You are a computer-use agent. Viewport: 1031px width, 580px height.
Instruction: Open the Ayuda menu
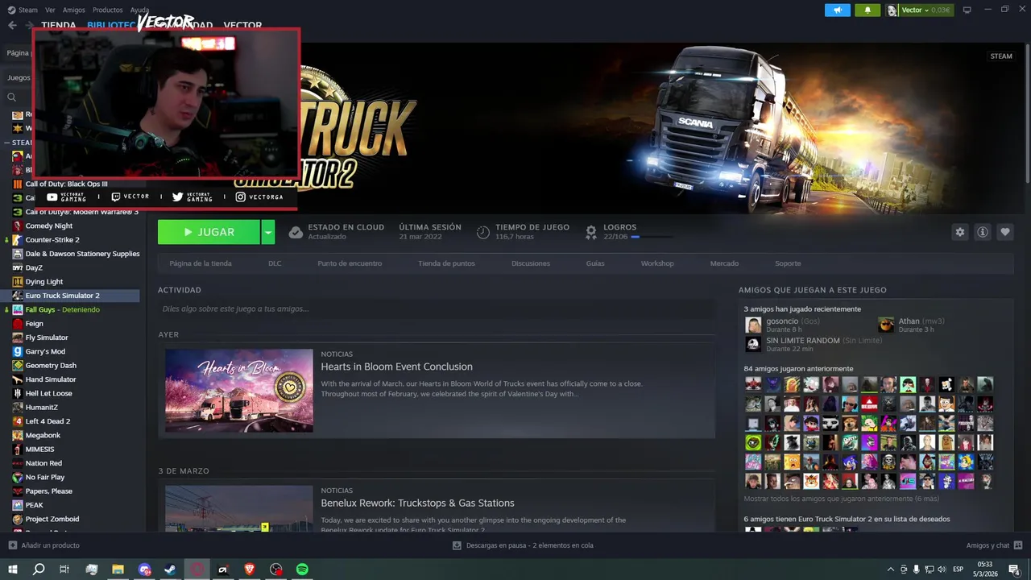coord(140,10)
